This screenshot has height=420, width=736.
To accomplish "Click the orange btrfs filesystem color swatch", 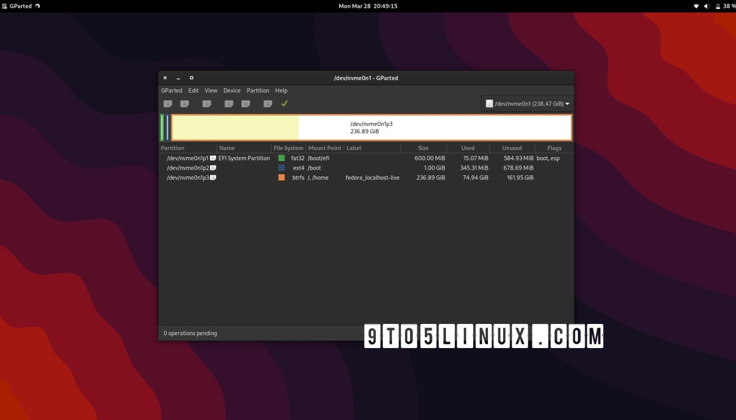I will pos(281,177).
